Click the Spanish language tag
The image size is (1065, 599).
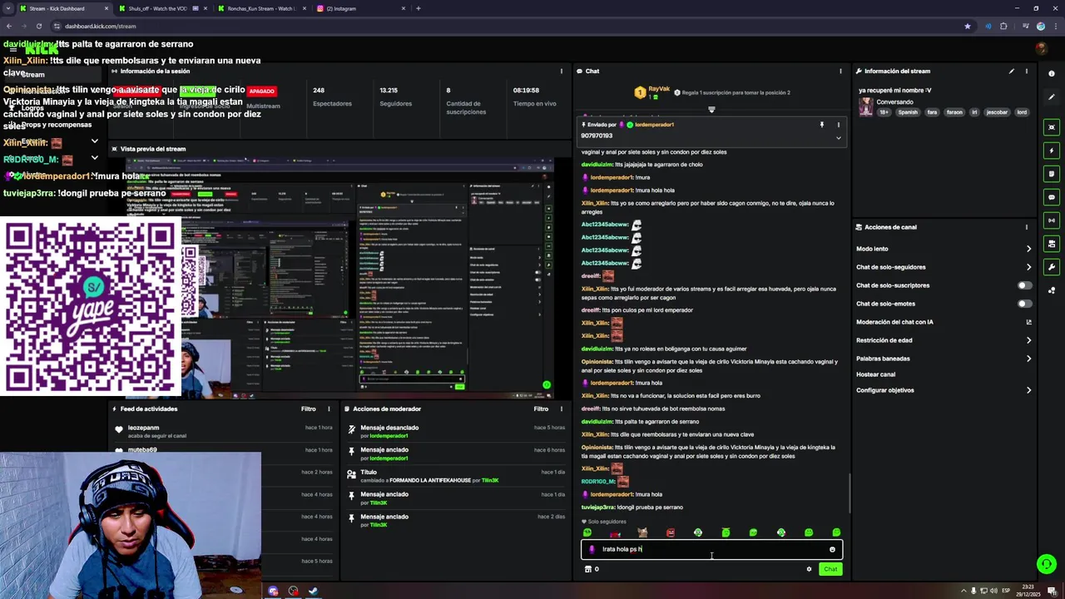tap(908, 112)
